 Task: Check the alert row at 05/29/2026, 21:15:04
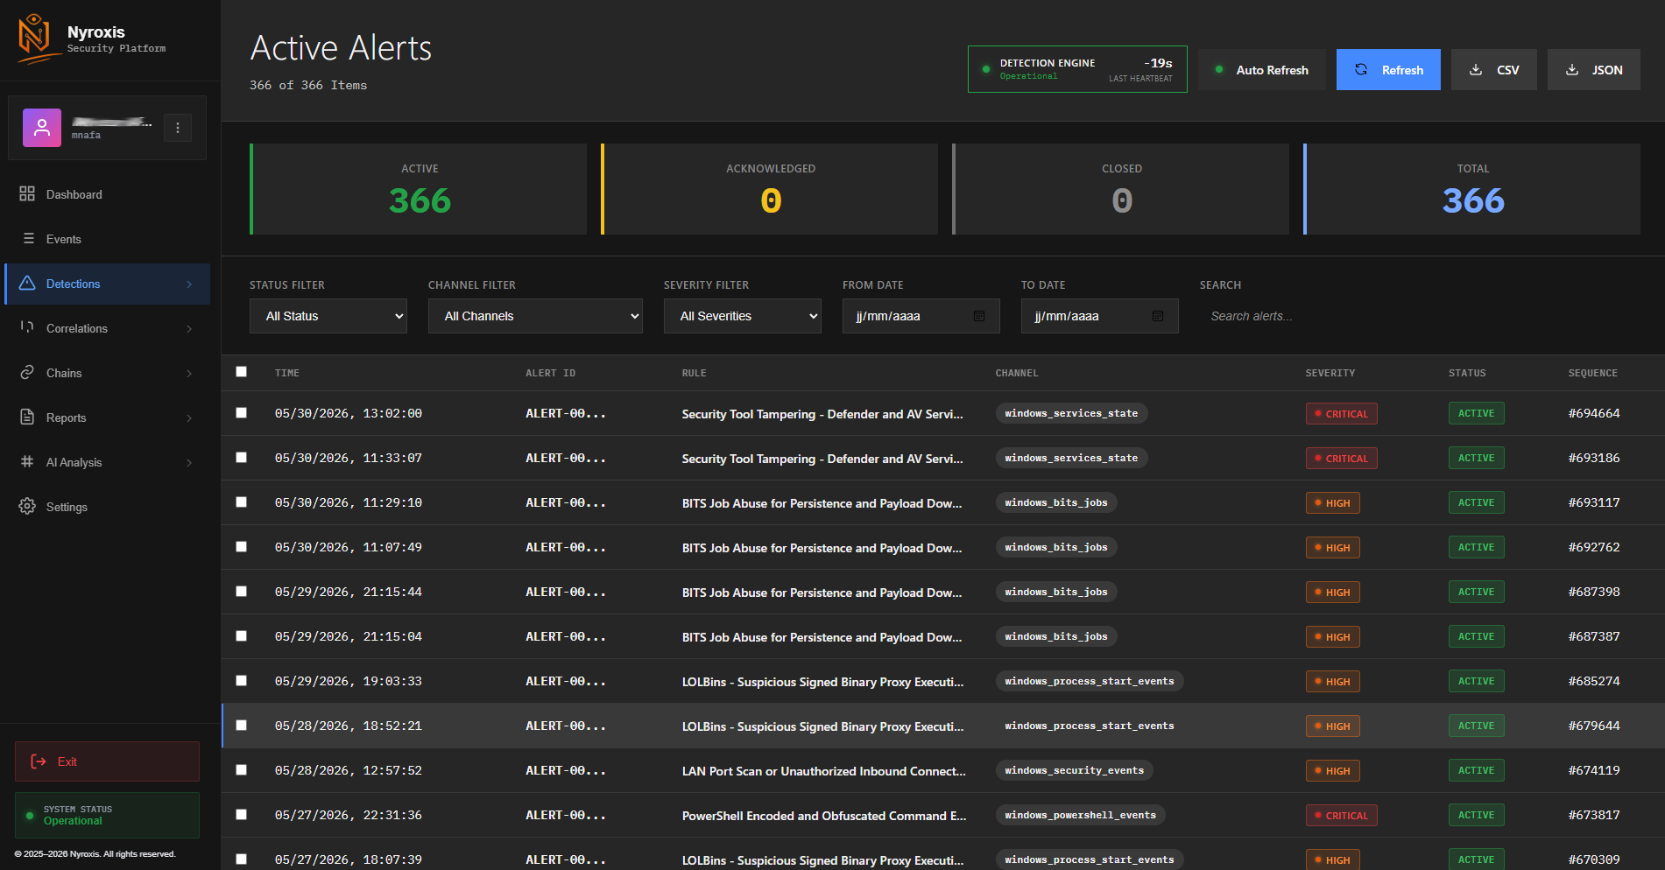(241, 636)
